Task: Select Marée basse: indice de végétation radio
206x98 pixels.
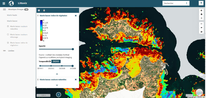Action: click(x=8, y=43)
